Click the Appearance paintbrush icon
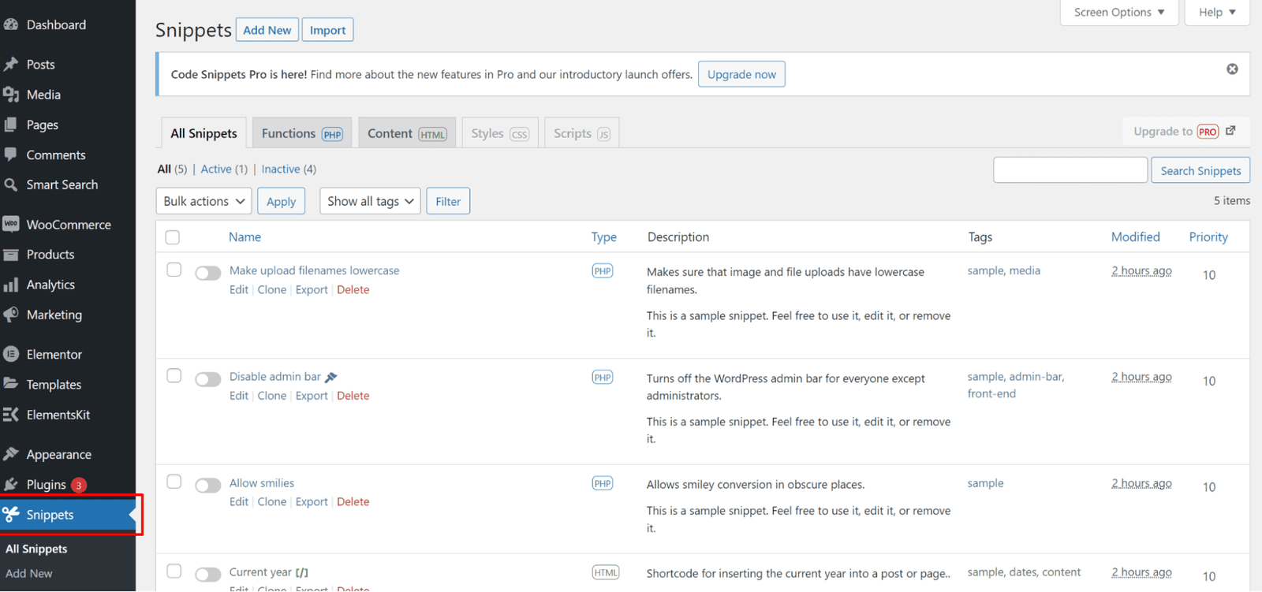Image resolution: width=1262 pixels, height=592 pixels. pos(11,454)
